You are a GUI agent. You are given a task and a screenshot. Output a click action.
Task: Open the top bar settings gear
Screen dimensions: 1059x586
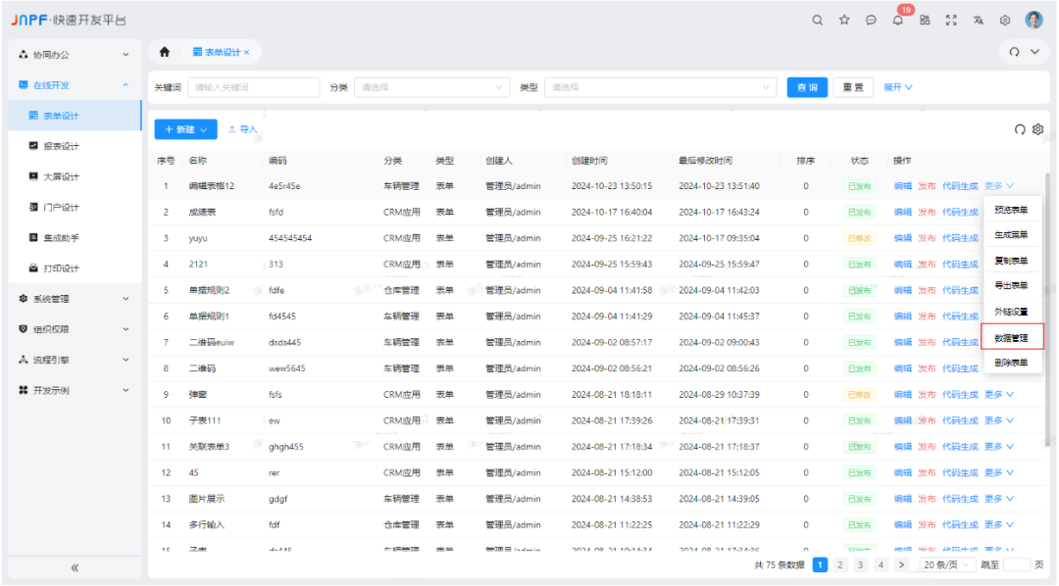point(1005,21)
